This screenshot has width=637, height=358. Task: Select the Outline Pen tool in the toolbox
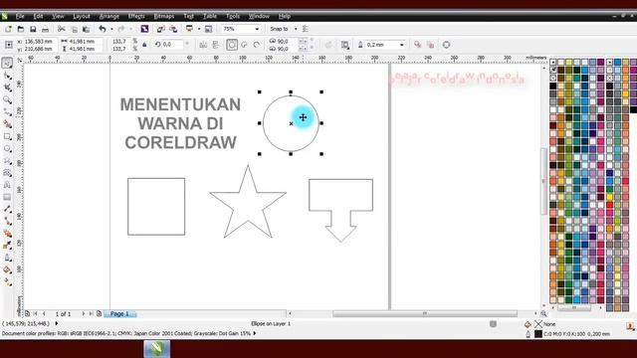[x=7, y=258]
